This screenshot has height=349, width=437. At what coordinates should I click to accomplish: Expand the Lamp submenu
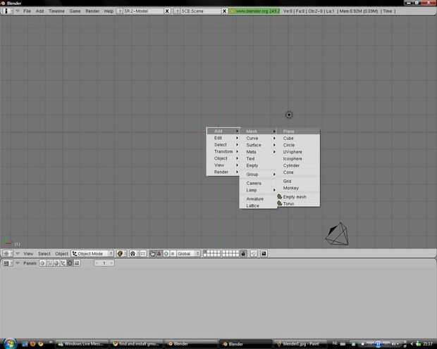pos(259,190)
